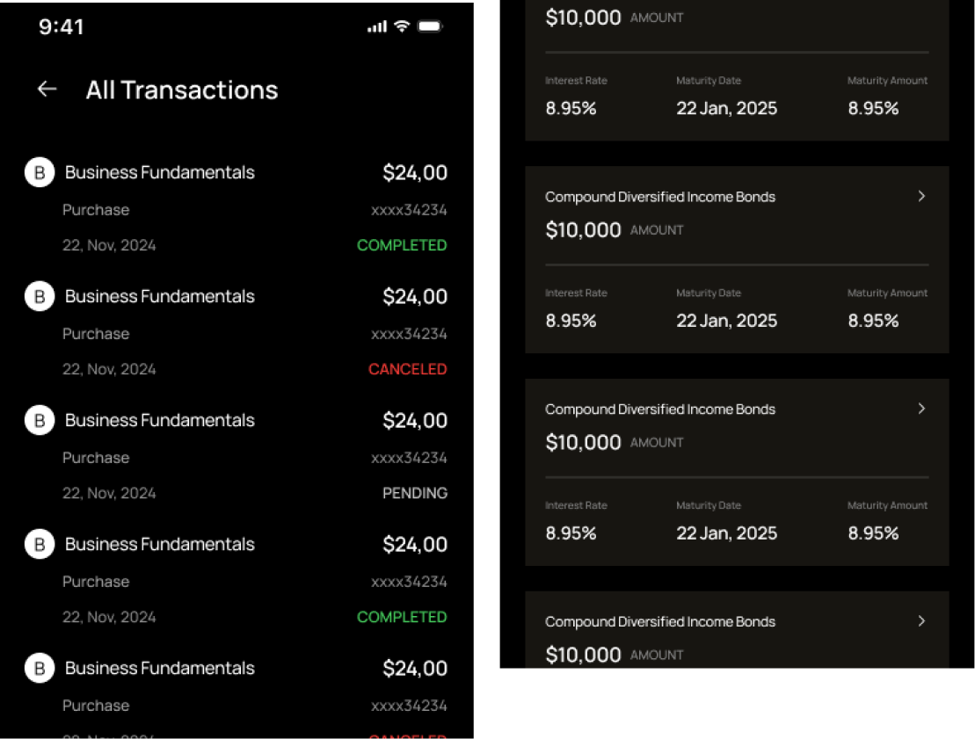975x739 pixels.
Task: Expand the bottom Compound Diversified Income Bonds chevron
Action: coord(921,621)
